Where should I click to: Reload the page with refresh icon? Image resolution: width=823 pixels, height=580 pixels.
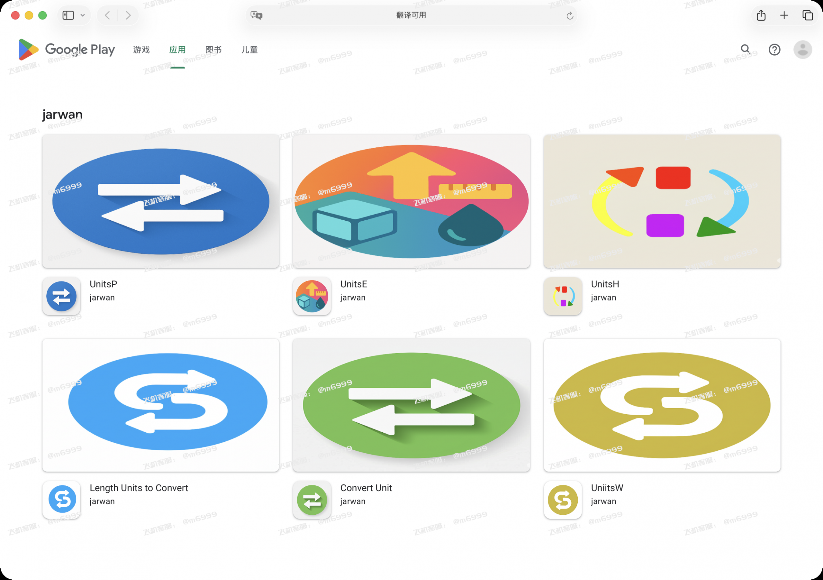570,15
